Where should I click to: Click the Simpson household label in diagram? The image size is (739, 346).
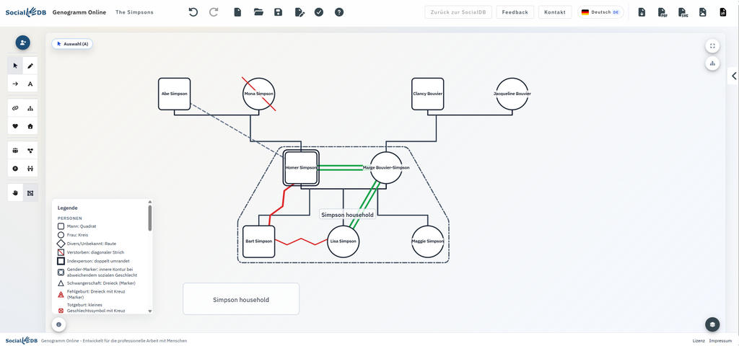tap(347, 215)
